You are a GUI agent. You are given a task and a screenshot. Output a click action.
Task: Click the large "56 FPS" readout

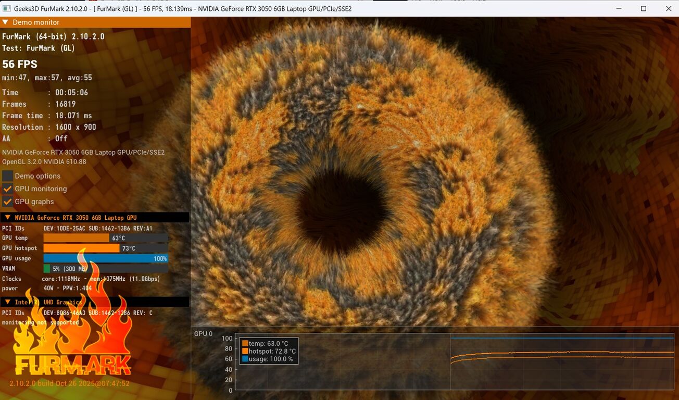(x=20, y=64)
